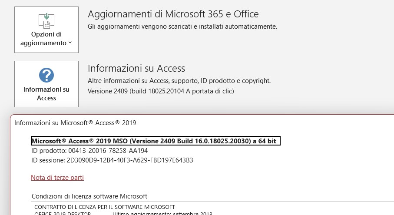The width and height of the screenshot is (394, 215).
Task: Click the automatic updates description text
Action: [182, 26]
